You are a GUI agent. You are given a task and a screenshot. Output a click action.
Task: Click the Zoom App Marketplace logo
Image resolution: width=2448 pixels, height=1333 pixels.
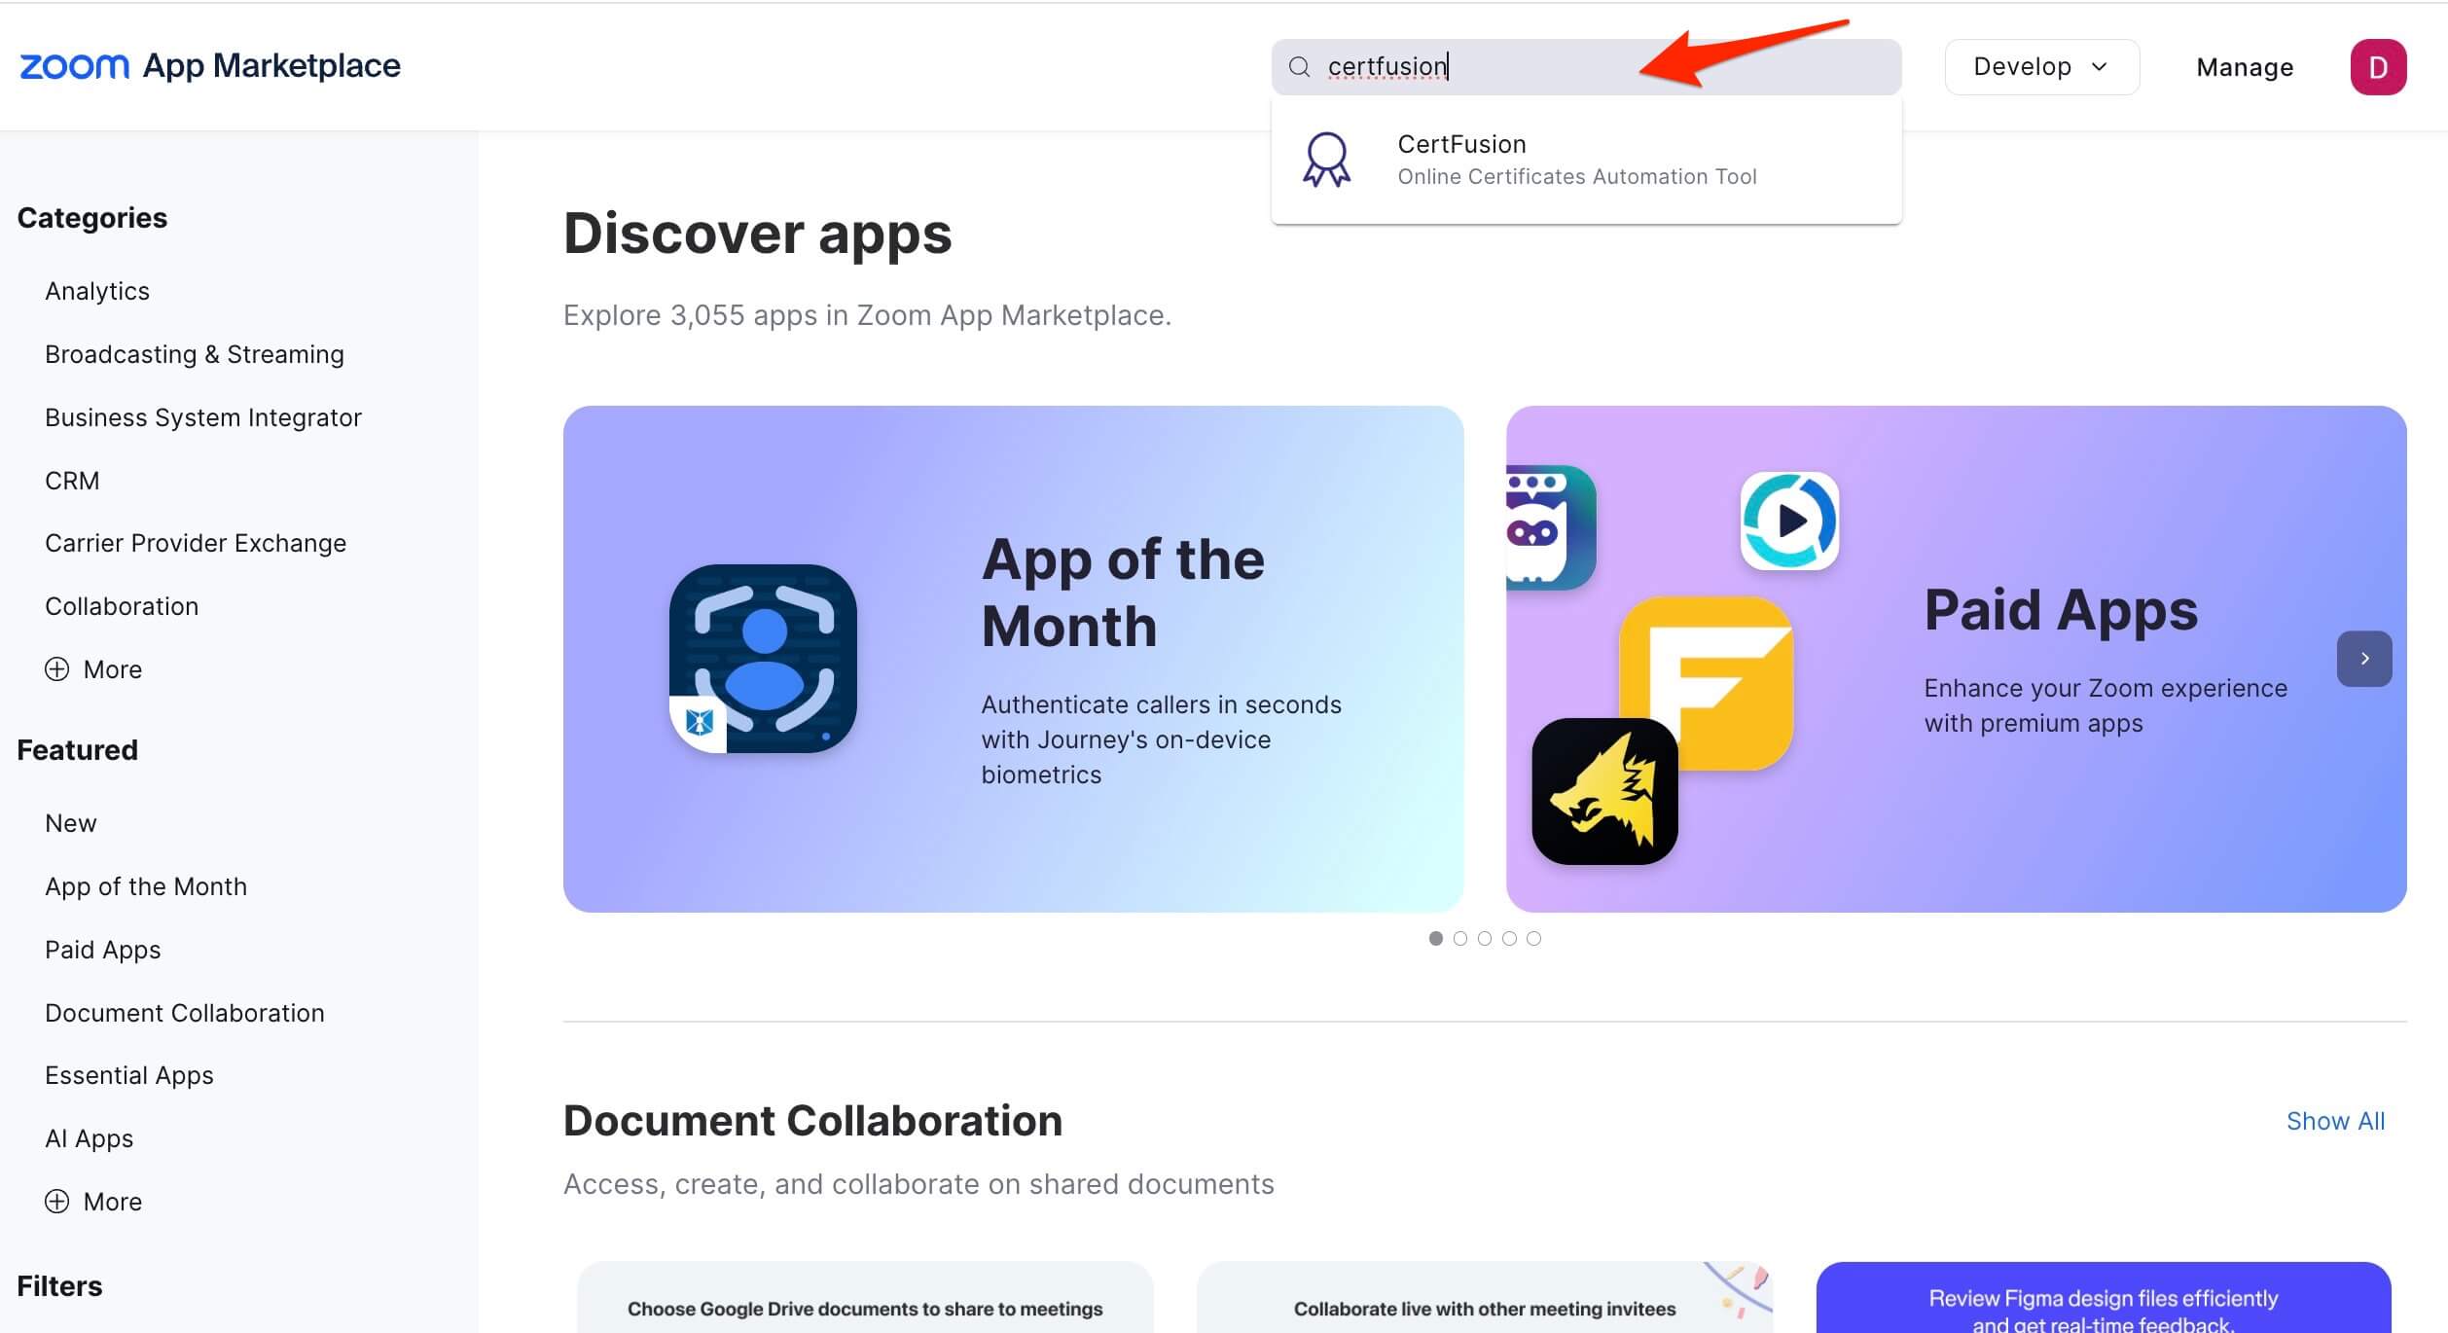pos(210,66)
